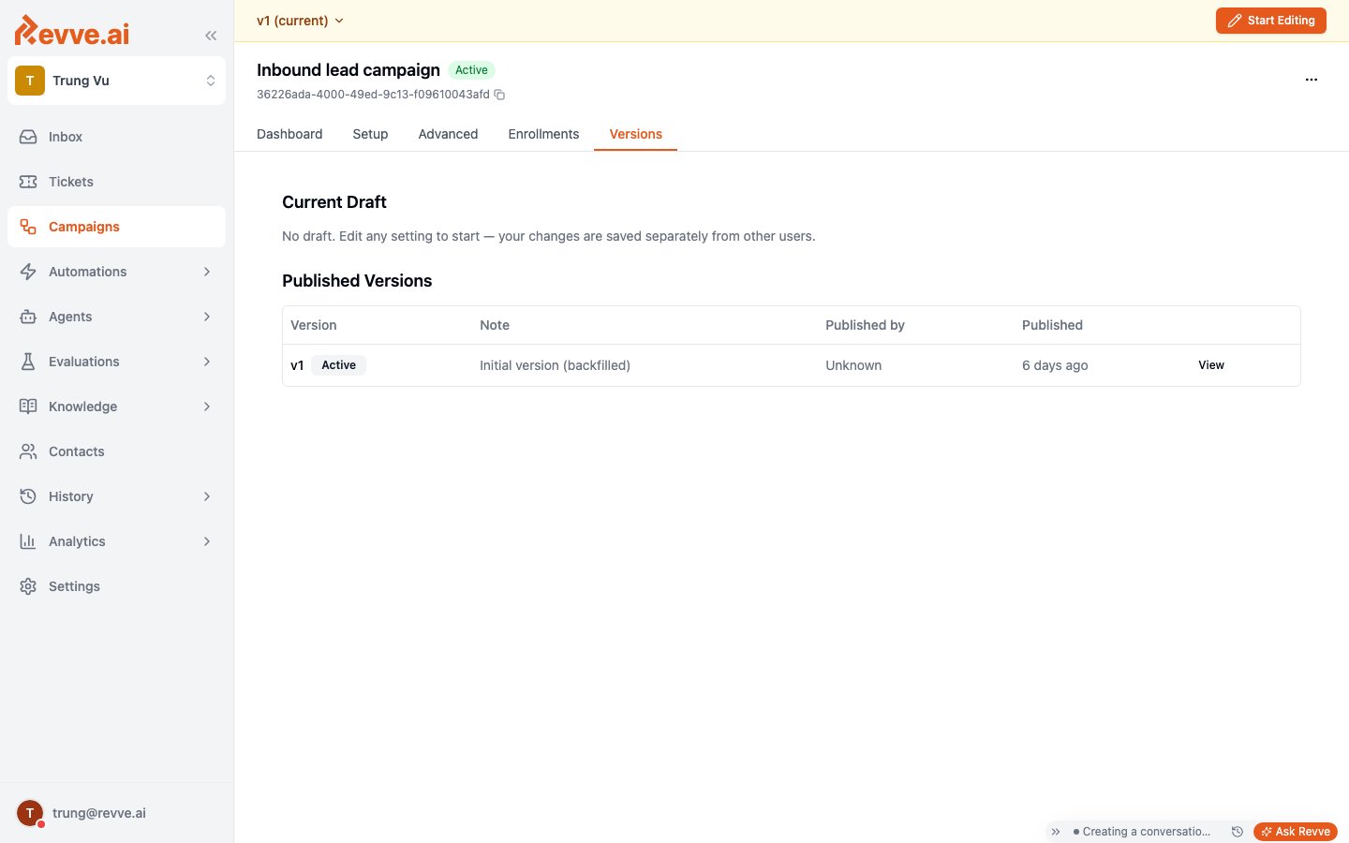Click the Knowledge book icon

tap(28, 407)
